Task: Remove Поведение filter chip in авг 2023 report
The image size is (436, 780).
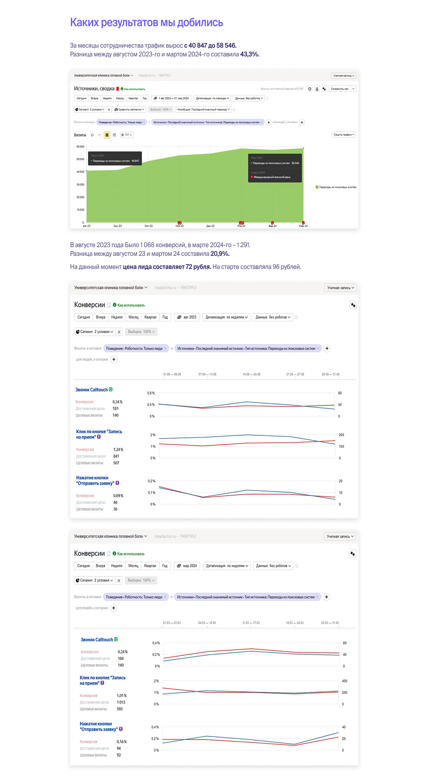Action: (x=165, y=349)
